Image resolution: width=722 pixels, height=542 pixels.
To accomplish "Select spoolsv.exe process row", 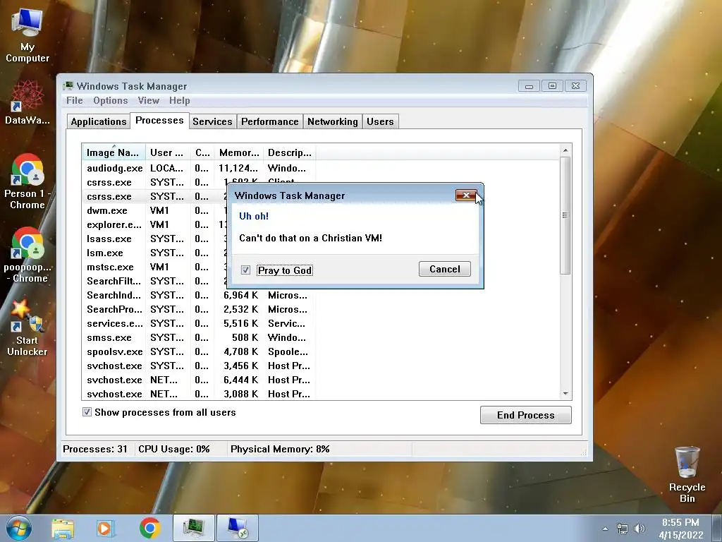I will pyautogui.click(x=198, y=351).
